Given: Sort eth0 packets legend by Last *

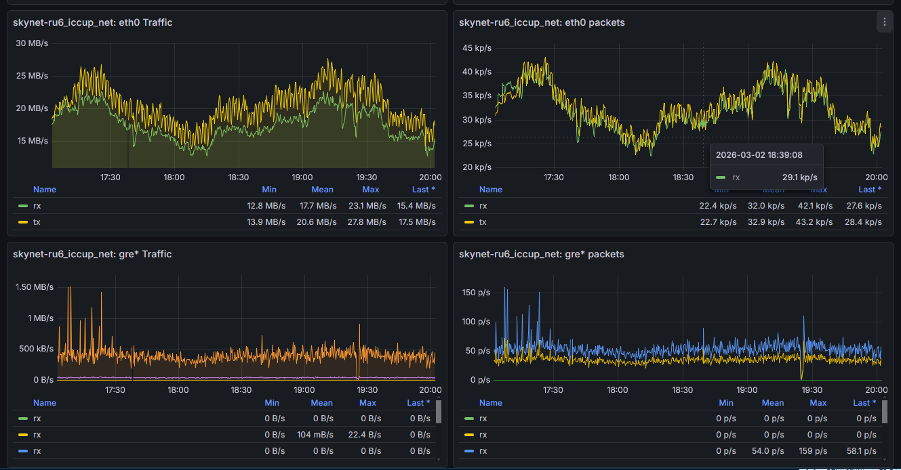Looking at the screenshot, I should pyautogui.click(x=870, y=190).
